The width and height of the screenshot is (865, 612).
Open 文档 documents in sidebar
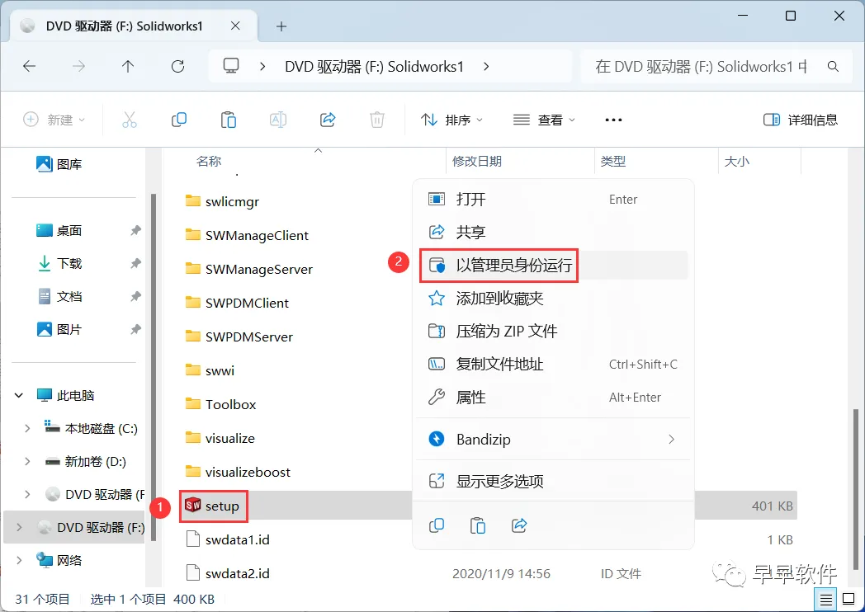(x=59, y=297)
